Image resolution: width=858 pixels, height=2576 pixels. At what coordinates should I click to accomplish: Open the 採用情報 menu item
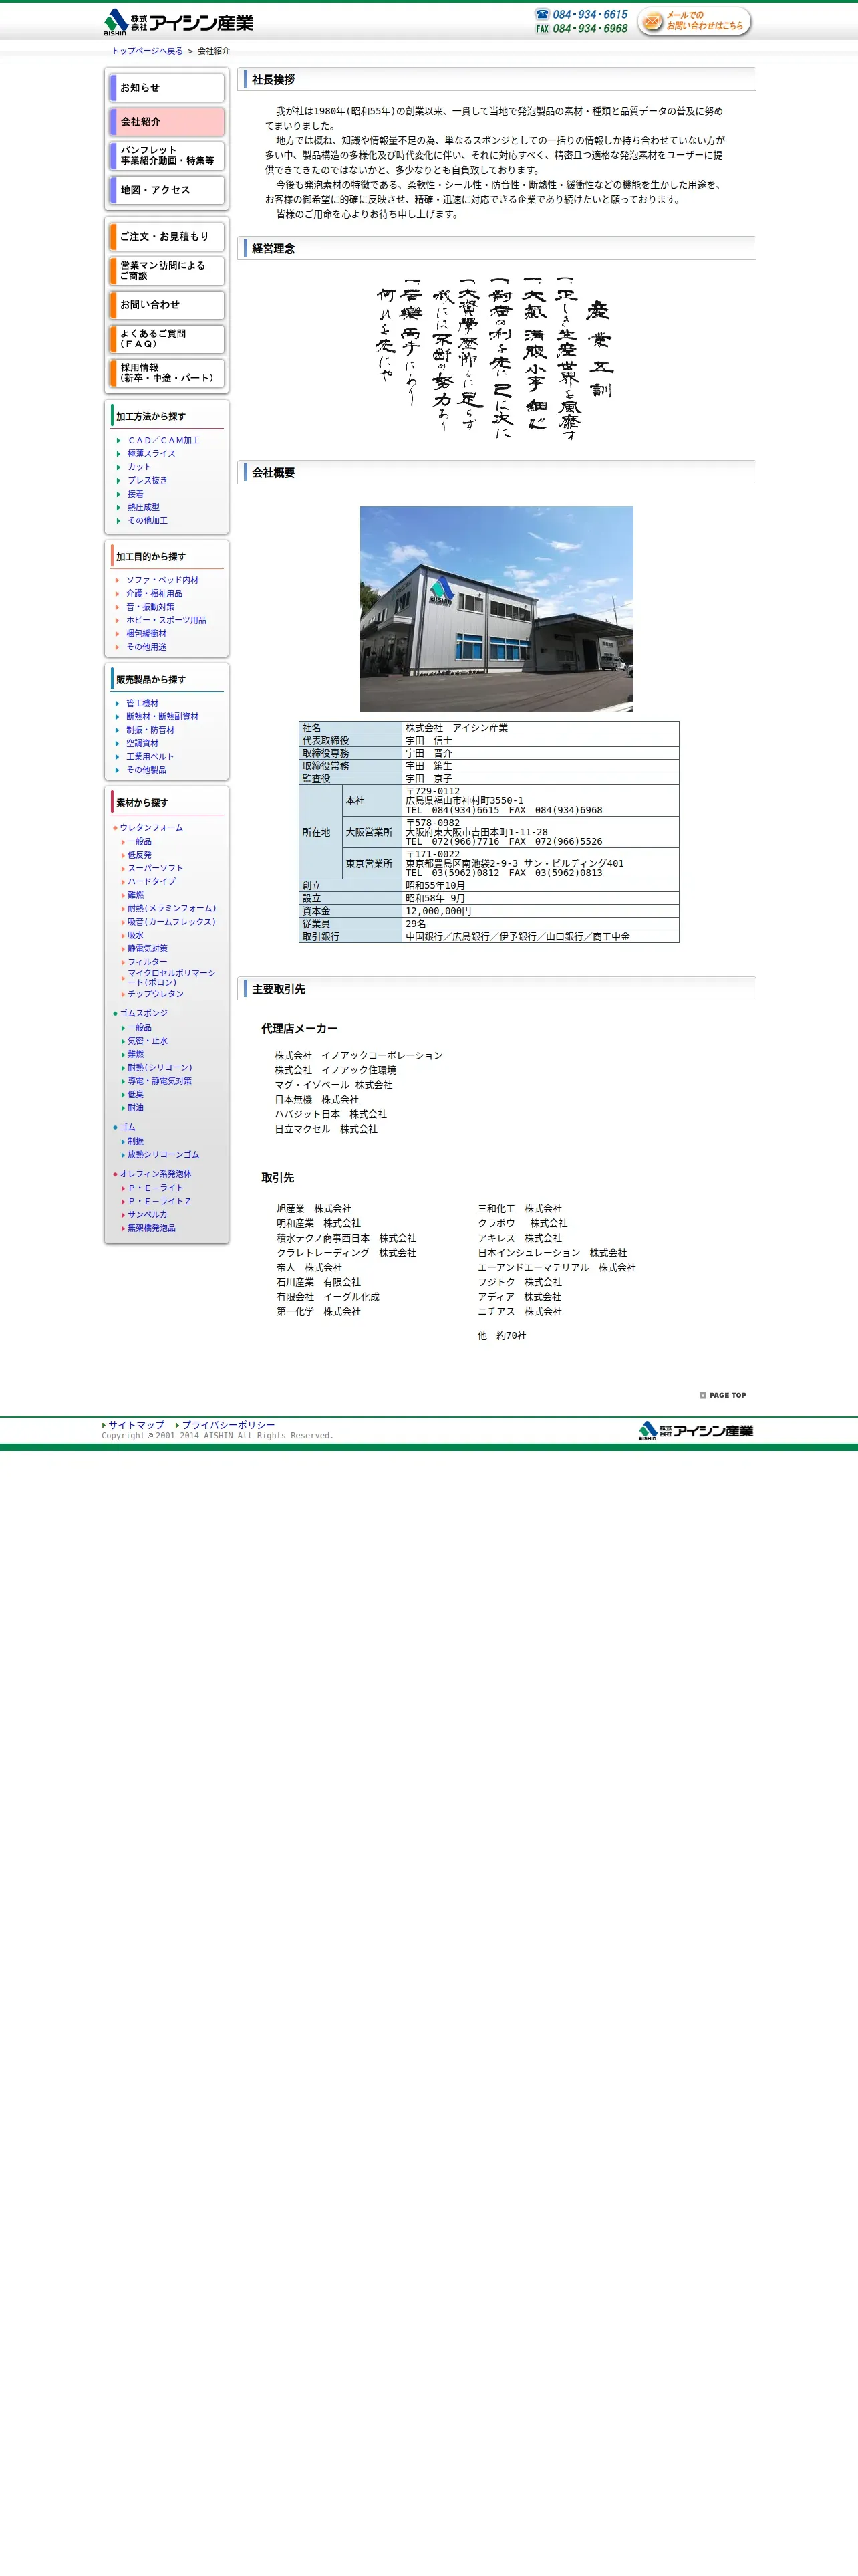click(x=167, y=373)
